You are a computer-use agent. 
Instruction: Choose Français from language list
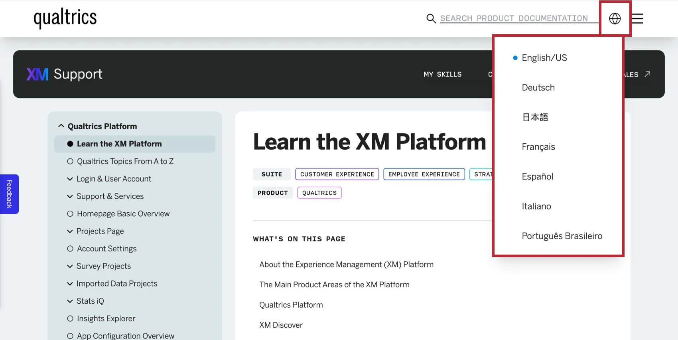[538, 147]
